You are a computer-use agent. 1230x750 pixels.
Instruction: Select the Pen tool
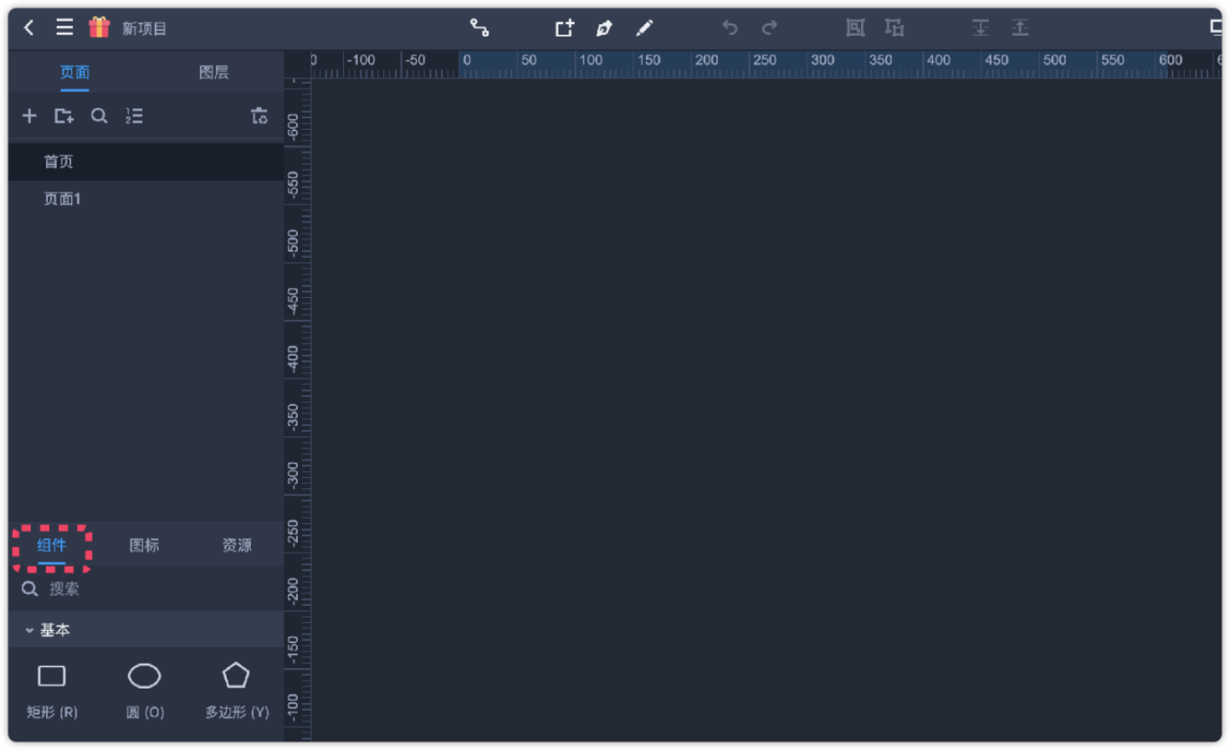(x=604, y=28)
